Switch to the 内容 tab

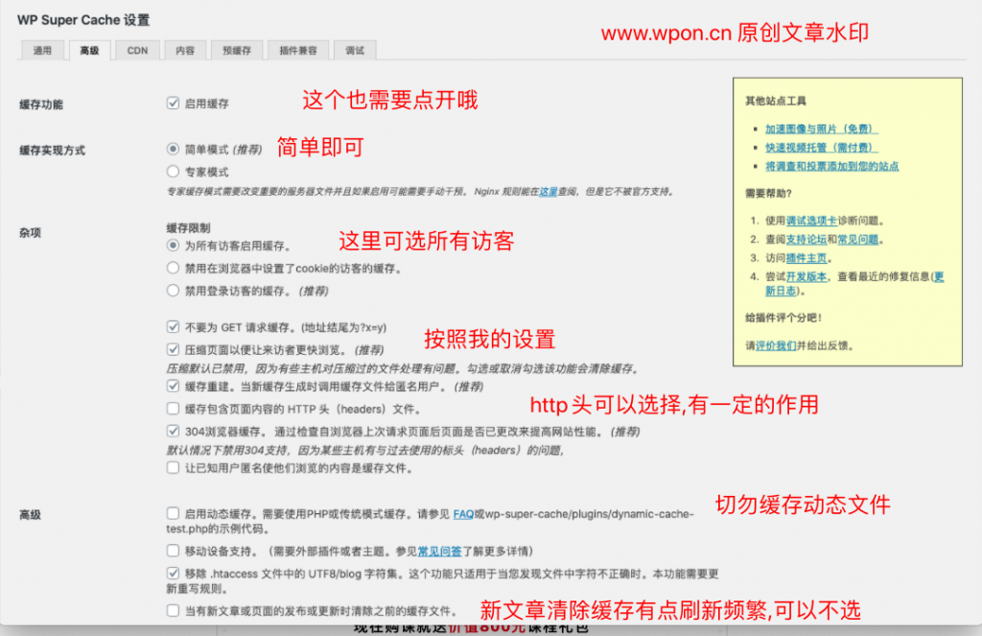[x=185, y=51]
